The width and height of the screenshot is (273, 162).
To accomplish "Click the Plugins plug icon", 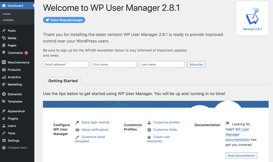I will tap(4, 118).
